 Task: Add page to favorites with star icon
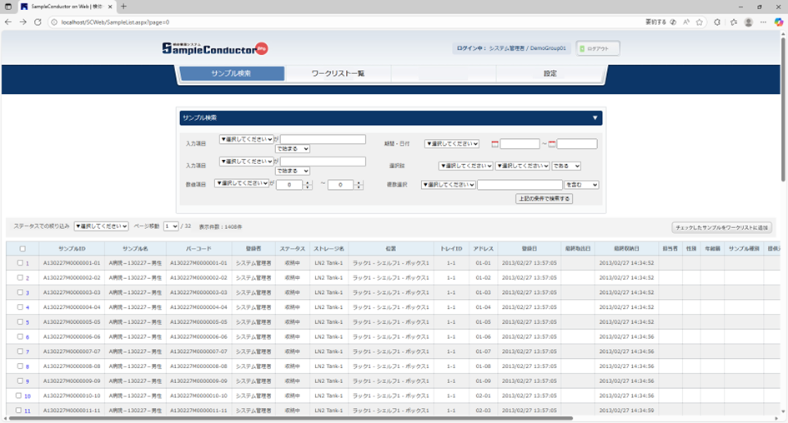(699, 22)
